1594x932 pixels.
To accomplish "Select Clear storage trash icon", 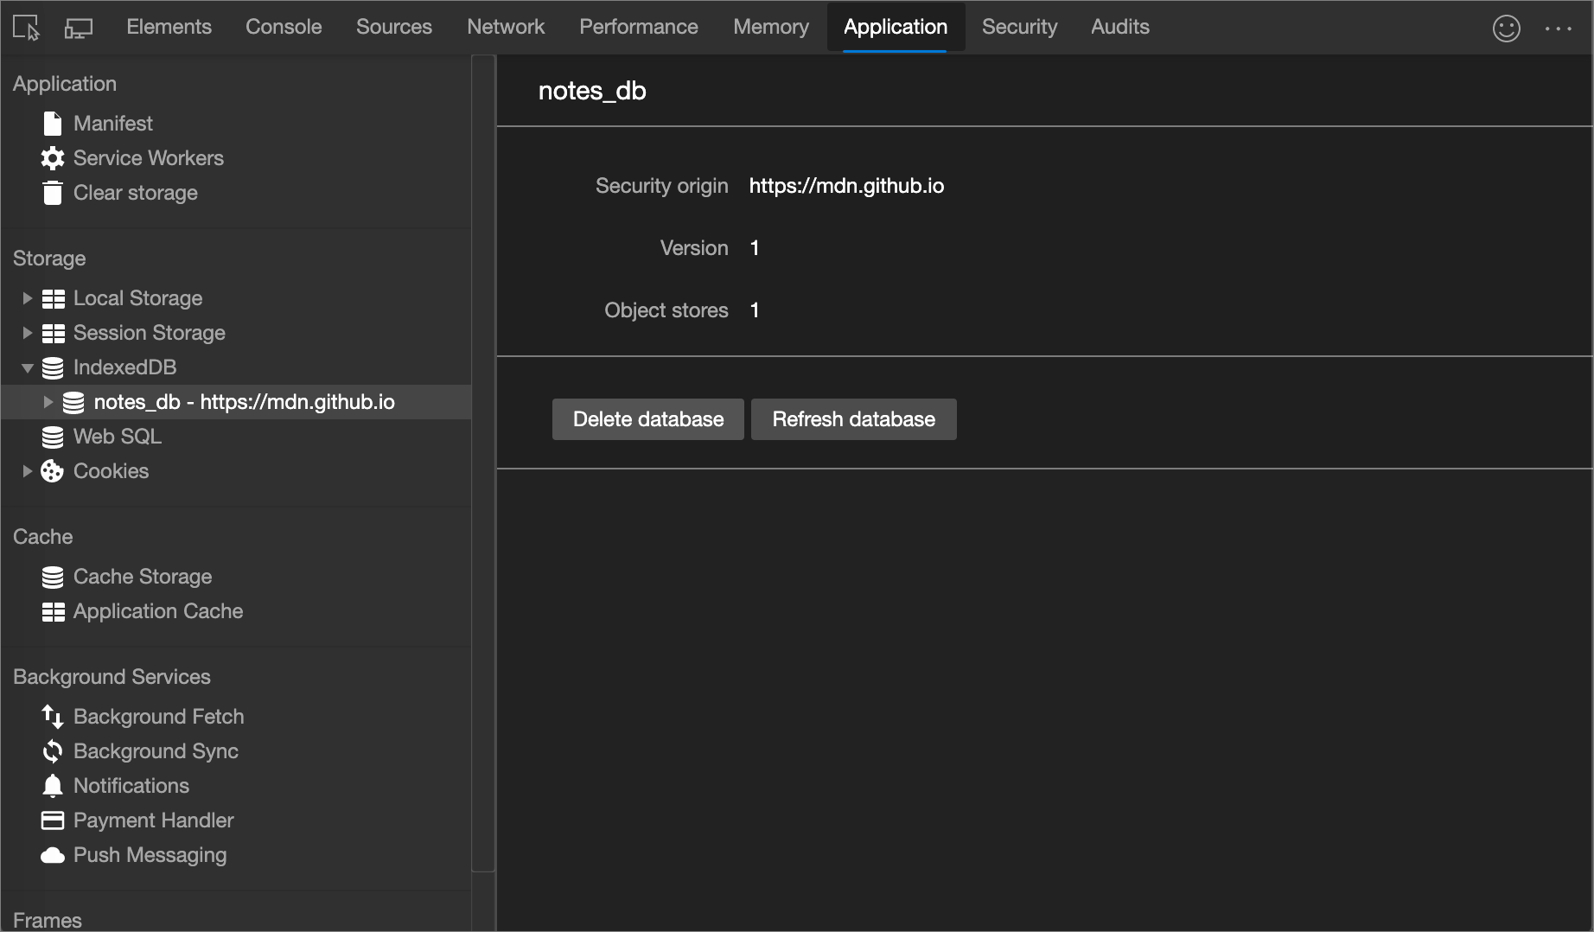I will click(53, 192).
